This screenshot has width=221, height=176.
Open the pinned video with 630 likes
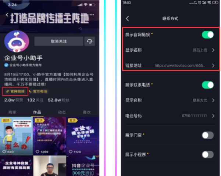coord(16,136)
